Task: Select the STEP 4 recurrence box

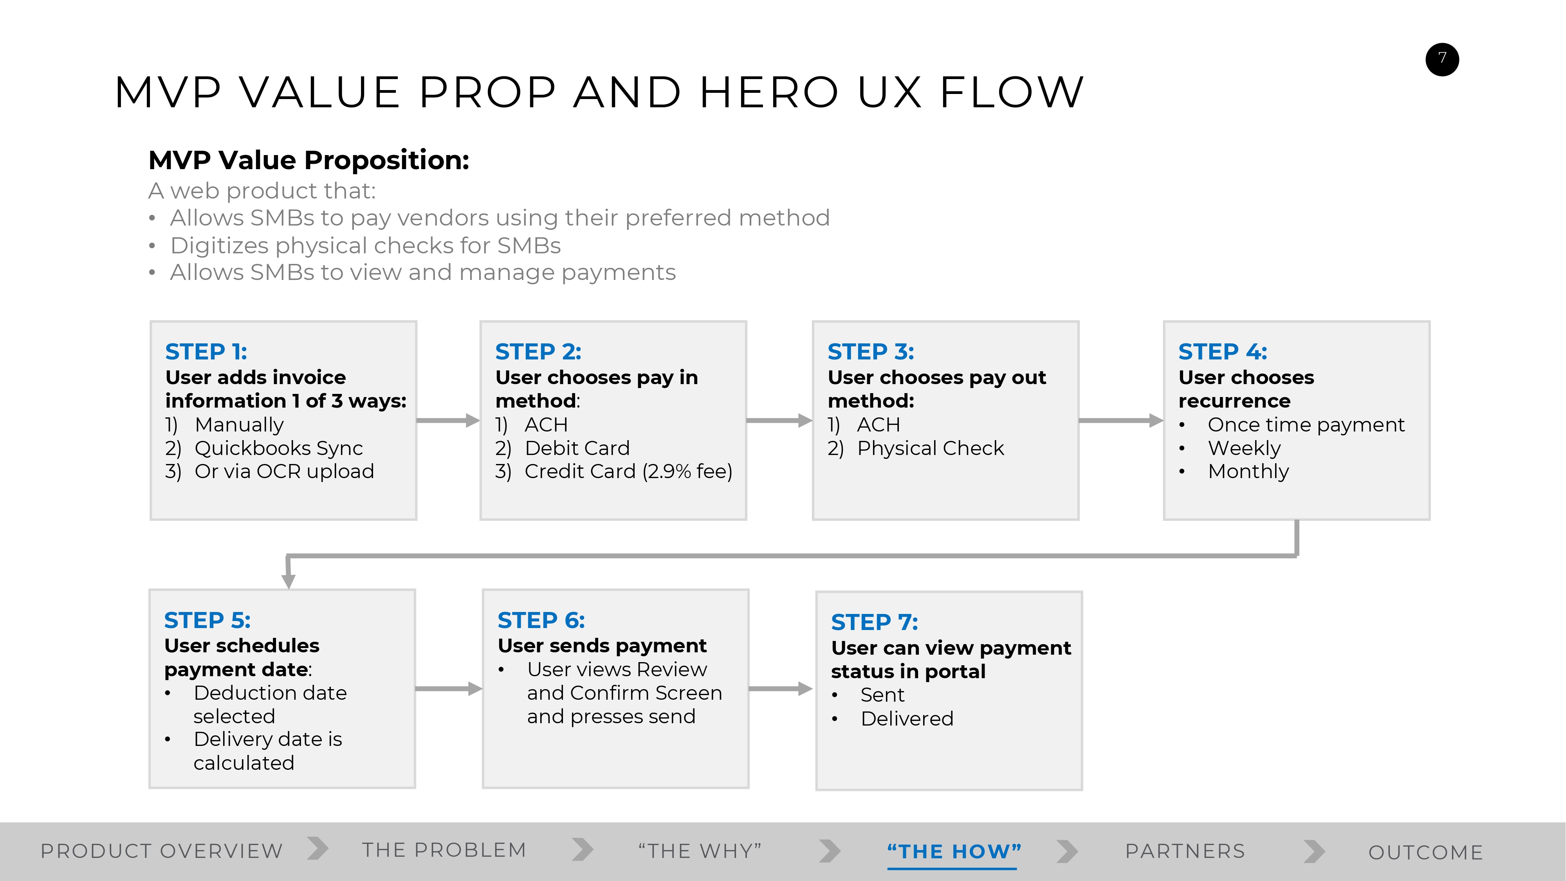Action: (1296, 420)
